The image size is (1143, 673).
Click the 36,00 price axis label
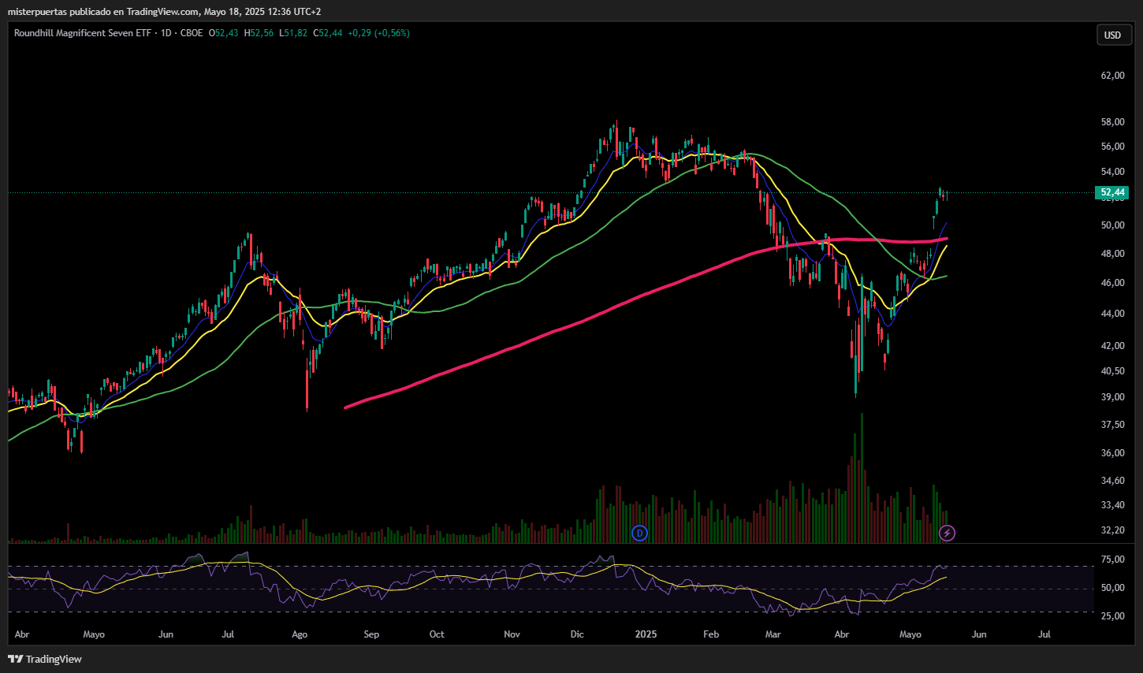(x=1112, y=453)
